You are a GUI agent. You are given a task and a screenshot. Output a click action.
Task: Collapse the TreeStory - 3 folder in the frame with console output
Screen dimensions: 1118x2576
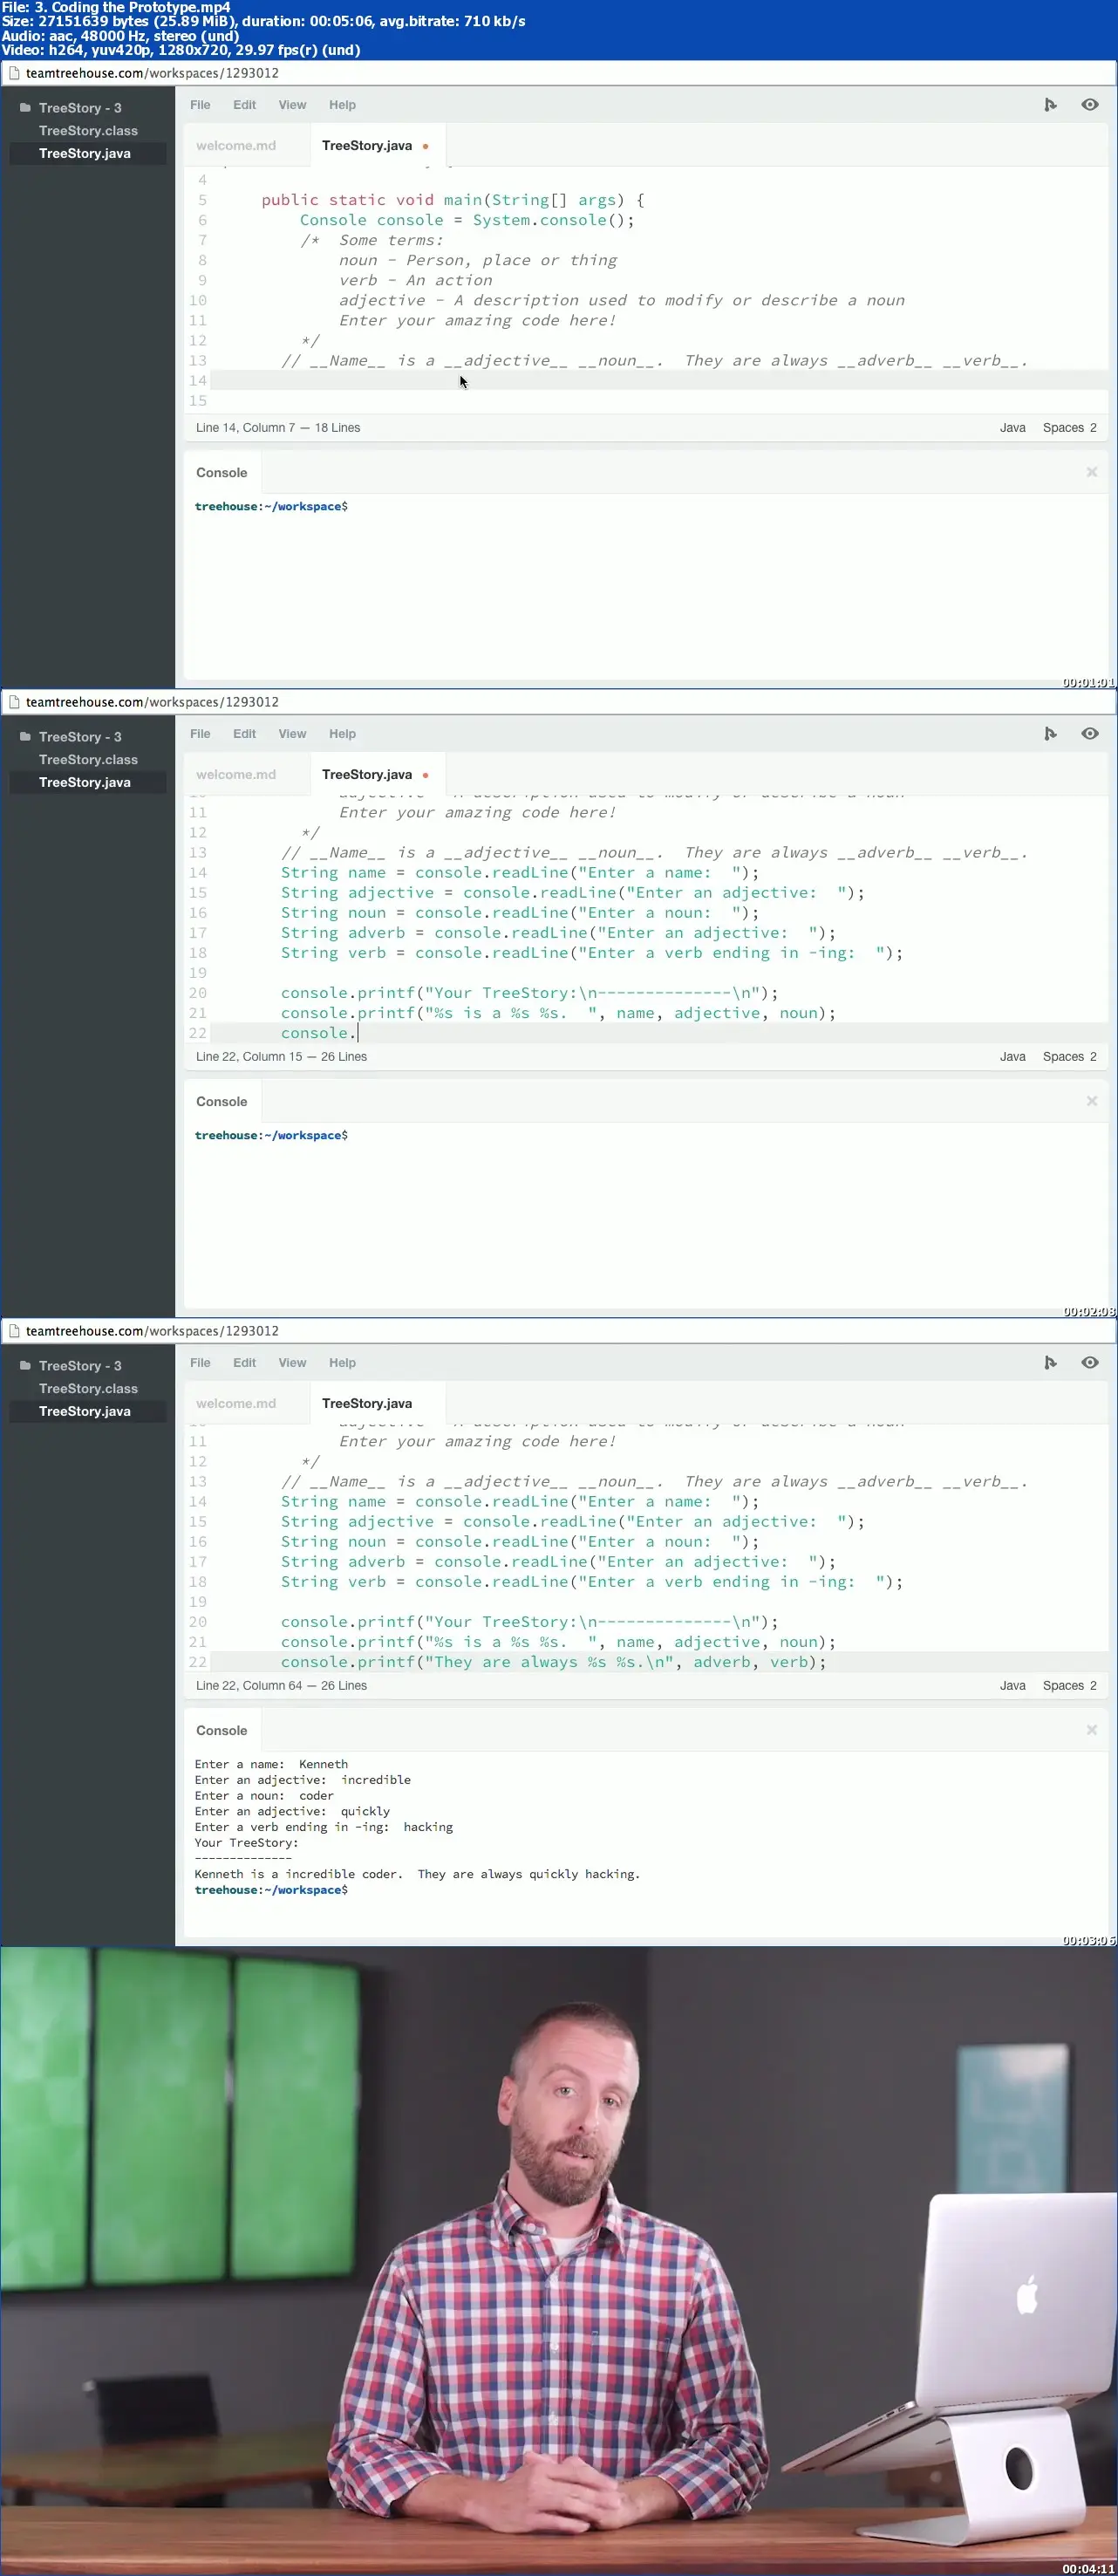(x=70, y=1366)
